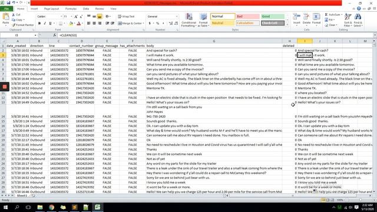The height and width of the screenshot is (212, 377).
Task: Apply the Calculation cell style
Action: (x=247, y=23)
